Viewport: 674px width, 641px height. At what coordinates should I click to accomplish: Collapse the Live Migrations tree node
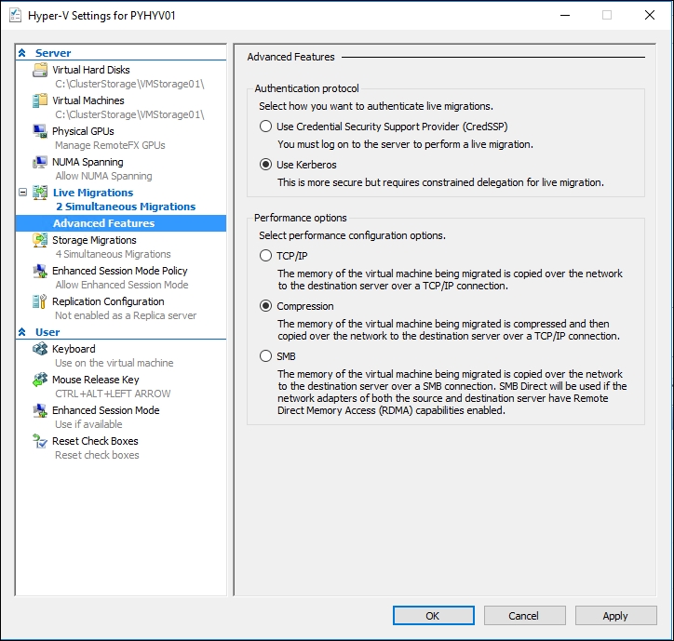(x=23, y=193)
